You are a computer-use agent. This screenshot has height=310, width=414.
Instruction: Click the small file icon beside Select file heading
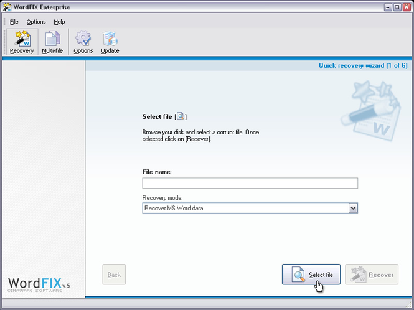tap(181, 116)
